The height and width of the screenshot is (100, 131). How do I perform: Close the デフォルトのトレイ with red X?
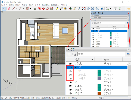(128, 13)
